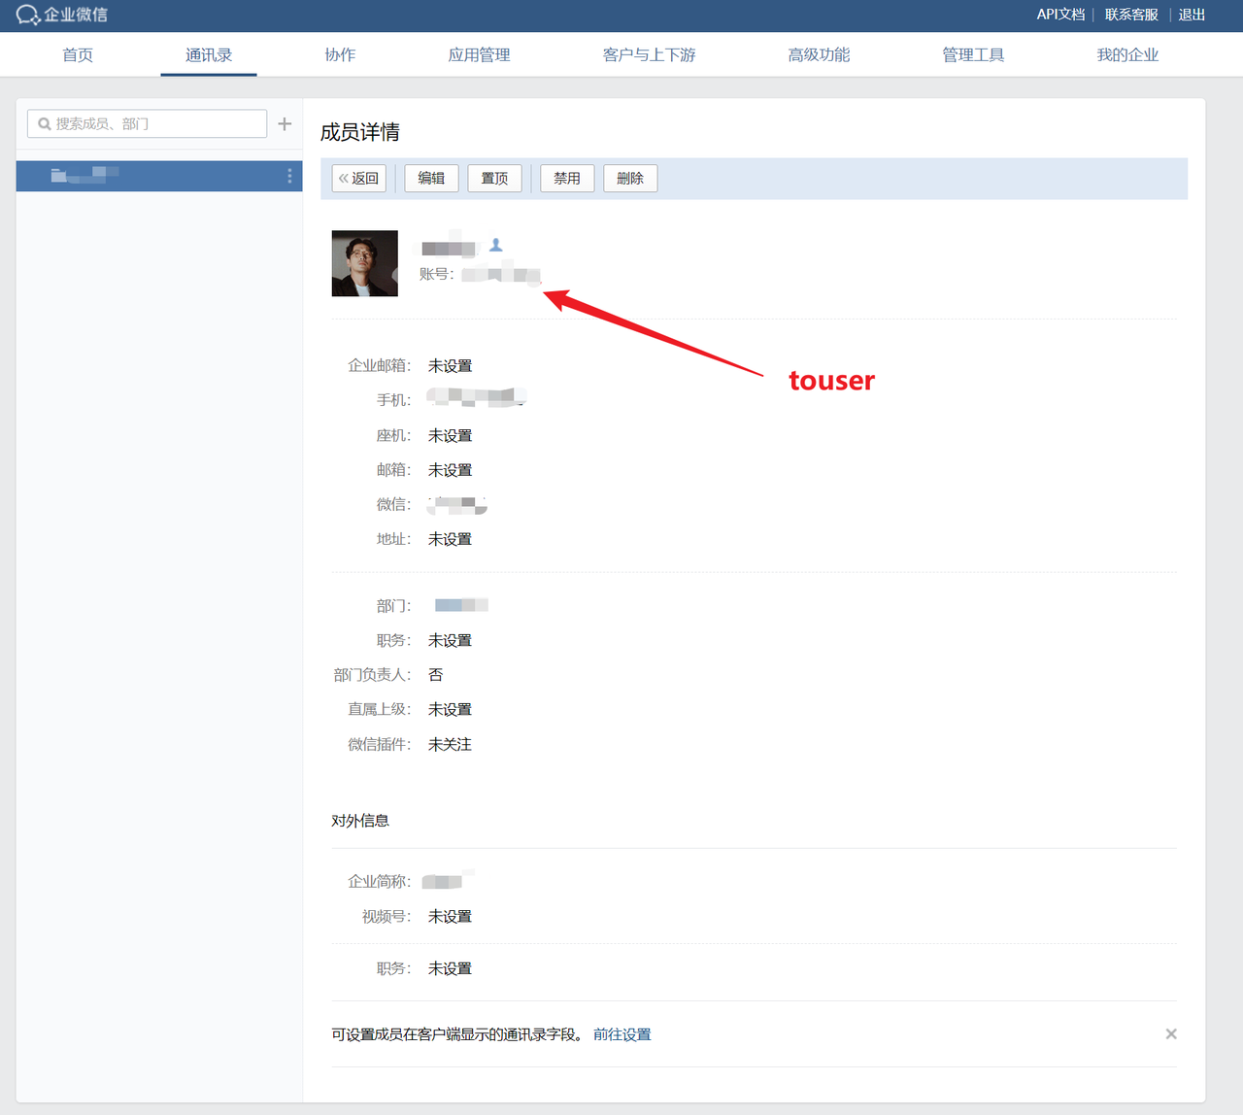Screen dimensions: 1243x1115
Task: Open the department row three-dot menu
Action: pyautogui.click(x=289, y=176)
